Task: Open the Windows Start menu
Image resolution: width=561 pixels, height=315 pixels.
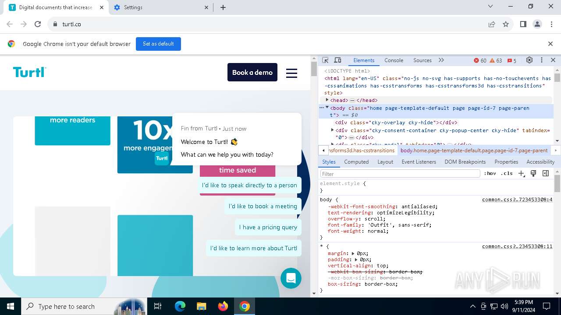Action: tap(11, 307)
